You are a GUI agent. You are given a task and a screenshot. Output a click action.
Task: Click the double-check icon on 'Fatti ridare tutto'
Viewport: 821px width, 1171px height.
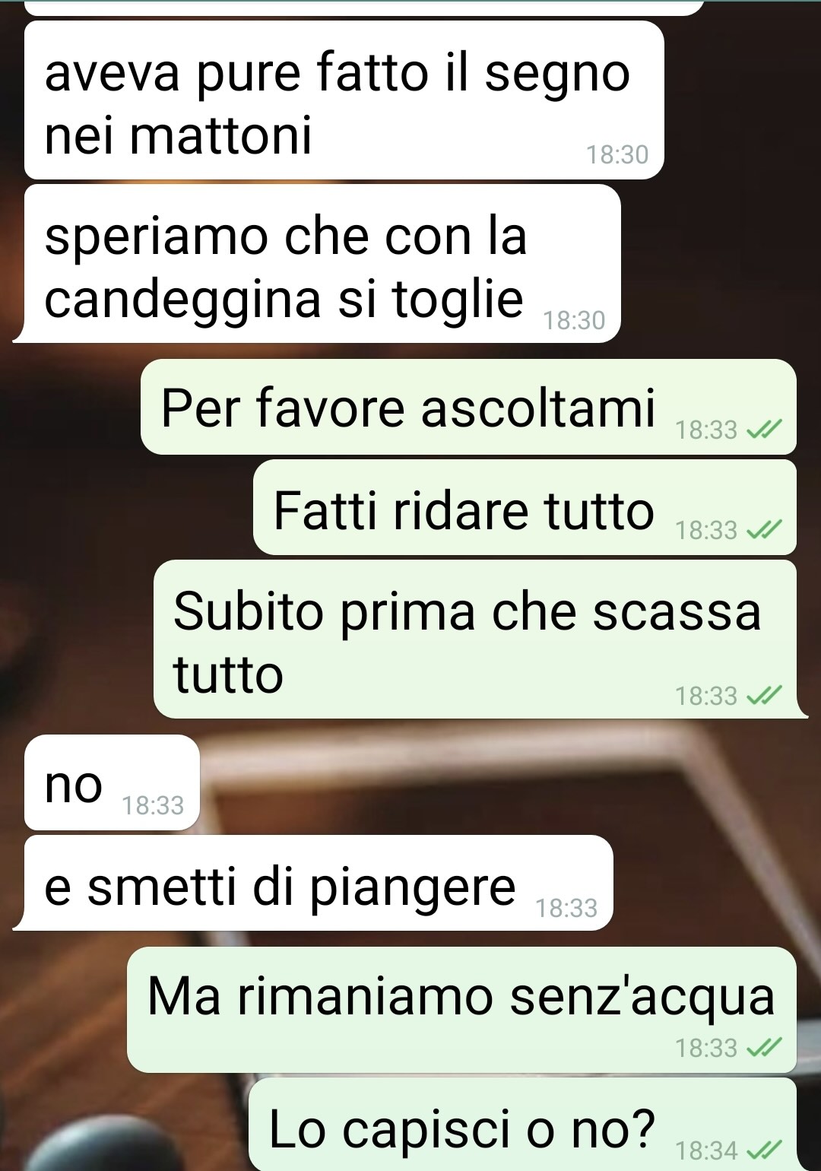pyautogui.click(x=764, y=530)
